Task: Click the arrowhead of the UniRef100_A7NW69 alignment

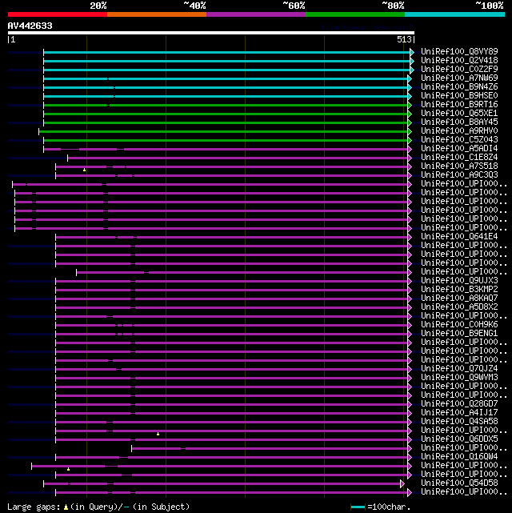Action: 410,79
